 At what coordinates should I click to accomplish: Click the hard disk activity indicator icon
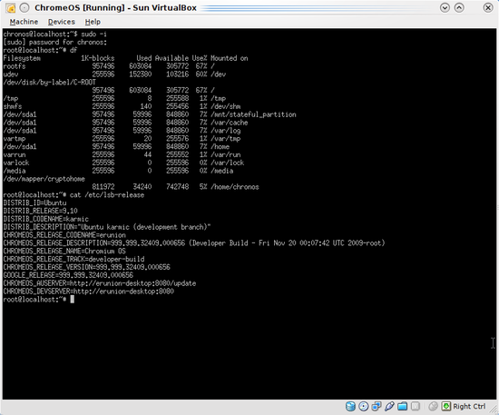point(350,407)
